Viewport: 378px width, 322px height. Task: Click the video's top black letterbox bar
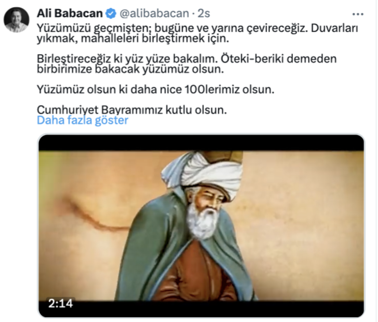201,143
